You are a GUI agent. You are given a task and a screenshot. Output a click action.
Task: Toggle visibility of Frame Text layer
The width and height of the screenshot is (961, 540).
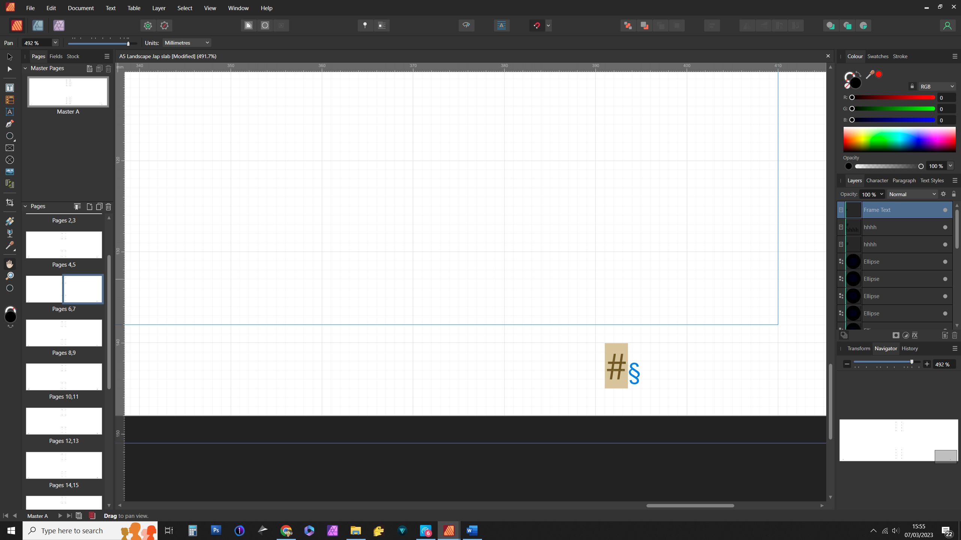[x=945, y=210]
